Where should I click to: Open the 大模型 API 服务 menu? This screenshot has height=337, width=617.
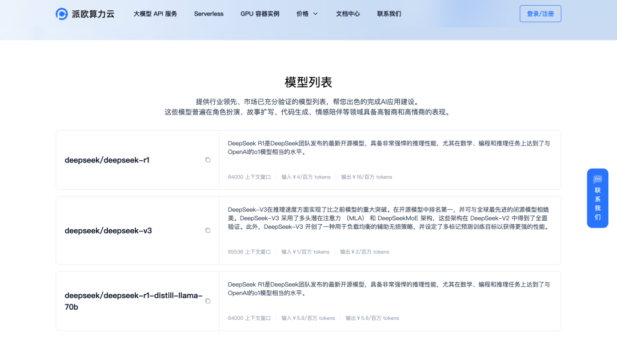click(x=155, y=14)
